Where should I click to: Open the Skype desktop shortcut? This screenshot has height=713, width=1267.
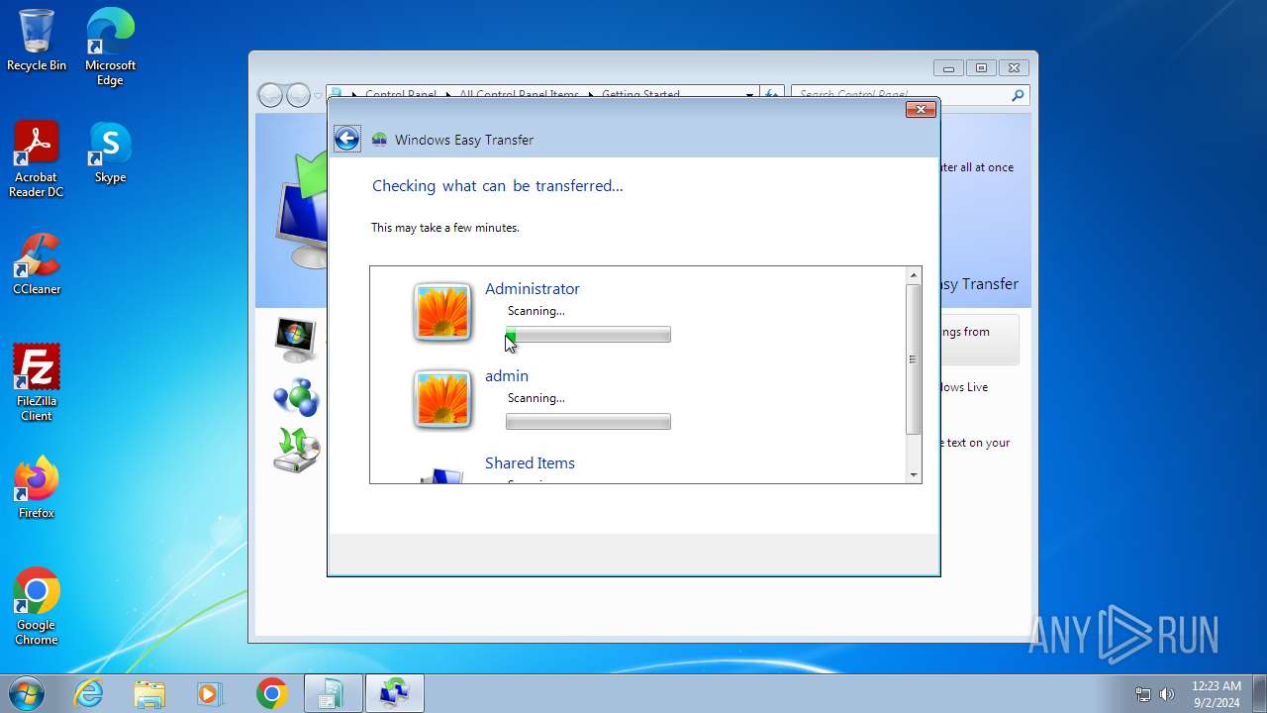tap(110, 153)
